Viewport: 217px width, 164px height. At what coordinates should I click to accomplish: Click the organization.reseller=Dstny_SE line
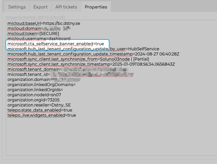point(39,105)
